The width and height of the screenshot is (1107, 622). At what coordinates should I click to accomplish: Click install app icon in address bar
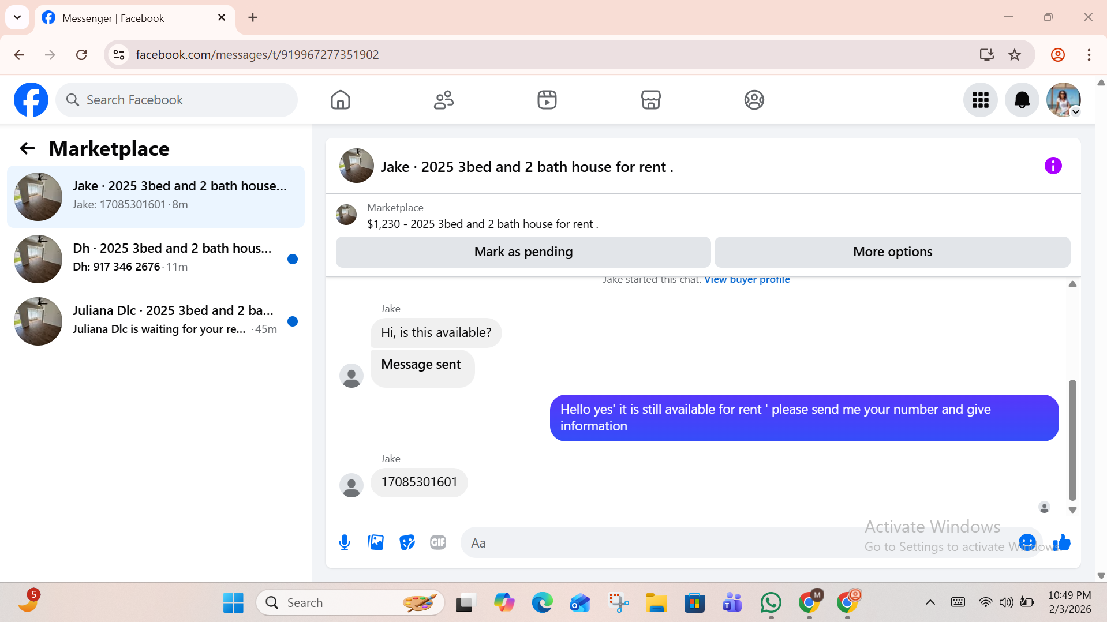click(x=987, y=55)
